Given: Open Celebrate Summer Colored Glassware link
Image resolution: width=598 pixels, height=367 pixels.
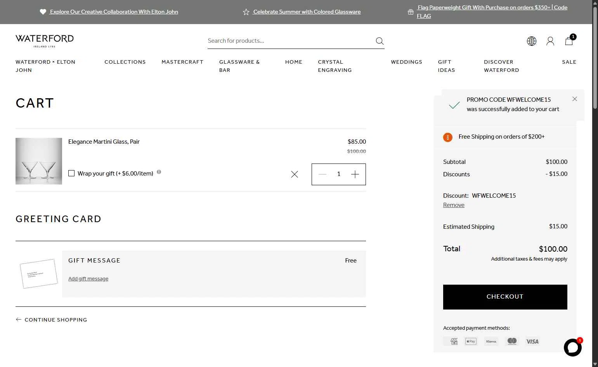Looking at the screenshot, I should 307,12.
